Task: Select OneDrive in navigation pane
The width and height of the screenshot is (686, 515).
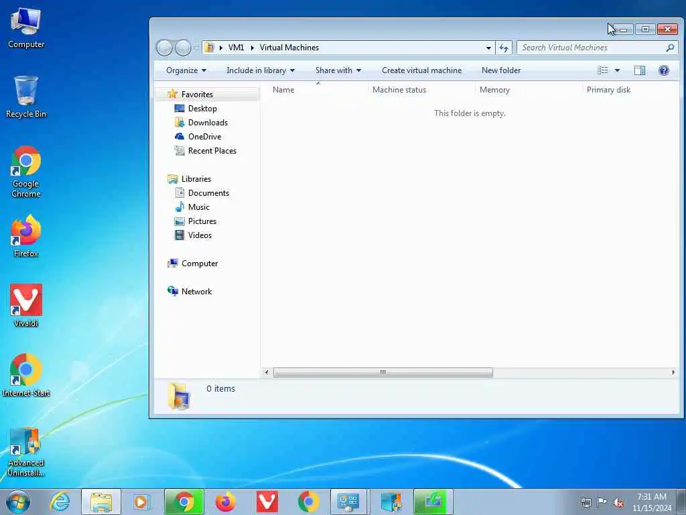Action: coord(204,137)
